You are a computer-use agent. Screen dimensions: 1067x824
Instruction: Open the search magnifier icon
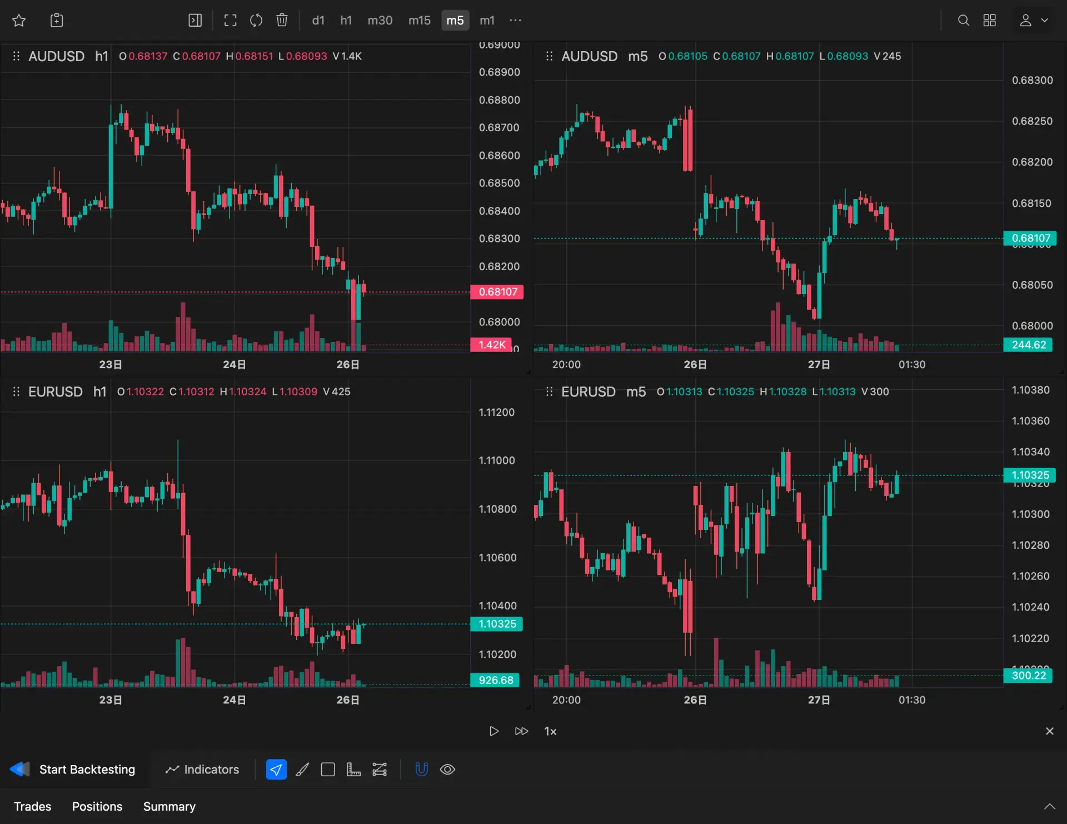pyautogui.click(x=963, y=21)
